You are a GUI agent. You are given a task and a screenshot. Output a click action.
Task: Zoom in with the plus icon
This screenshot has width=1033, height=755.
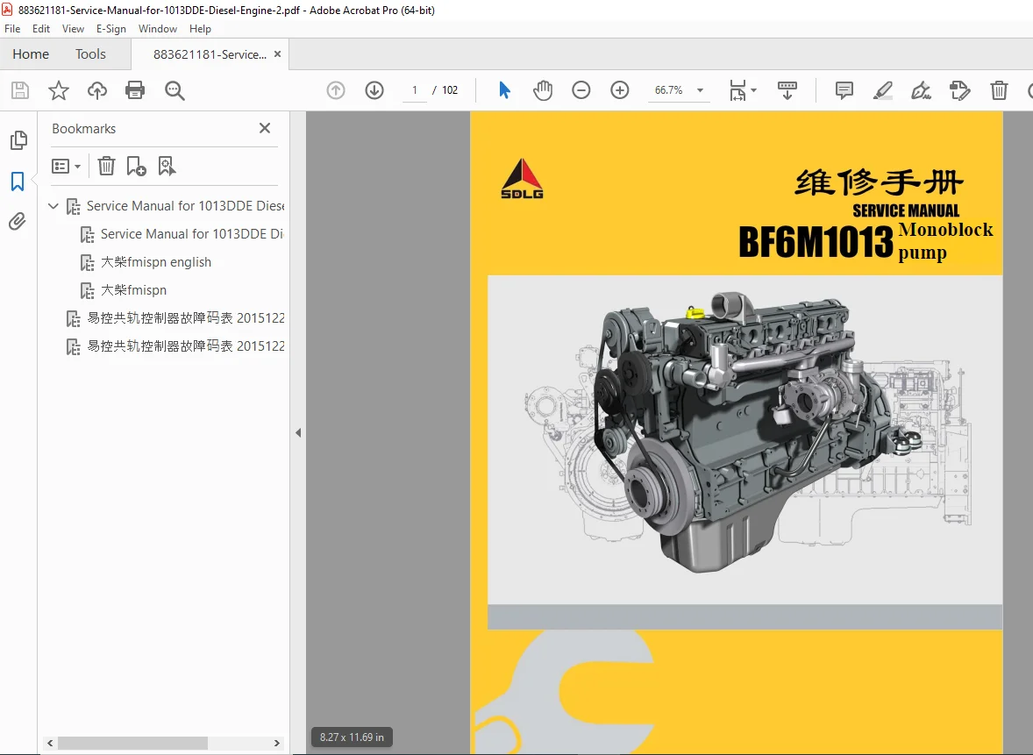tap(620, 90)
